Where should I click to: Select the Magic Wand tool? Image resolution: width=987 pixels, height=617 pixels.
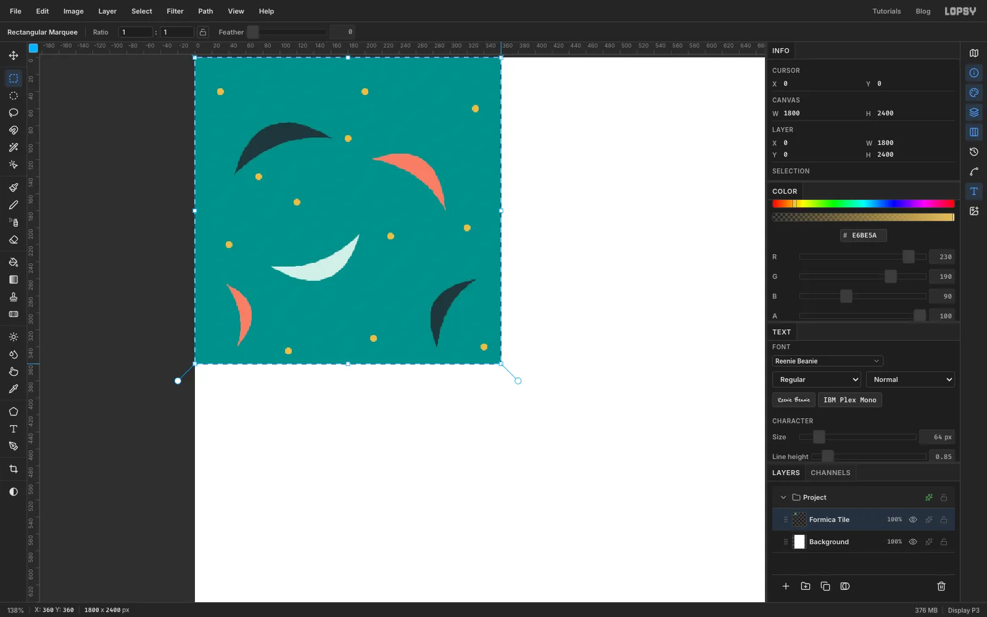(14, 147)
